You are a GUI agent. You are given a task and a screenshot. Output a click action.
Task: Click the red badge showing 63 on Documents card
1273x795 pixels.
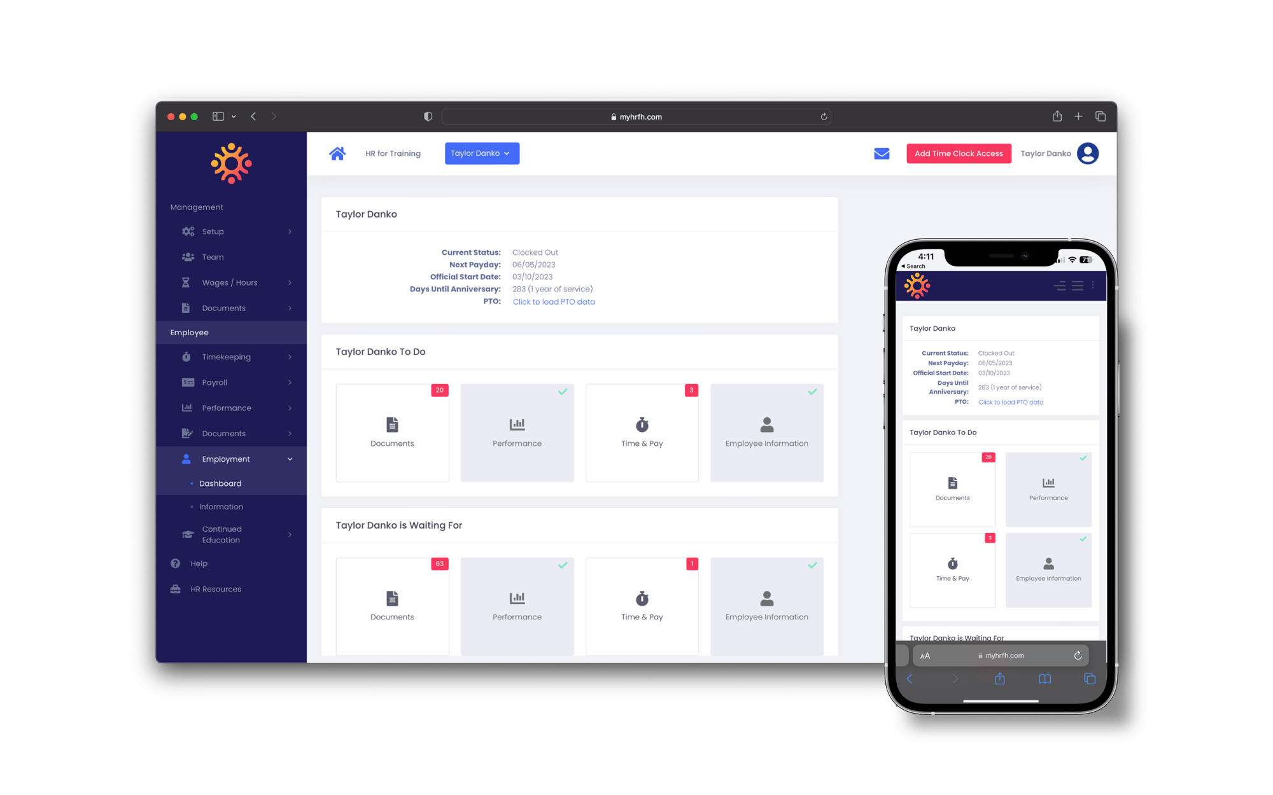coord(440,563)
